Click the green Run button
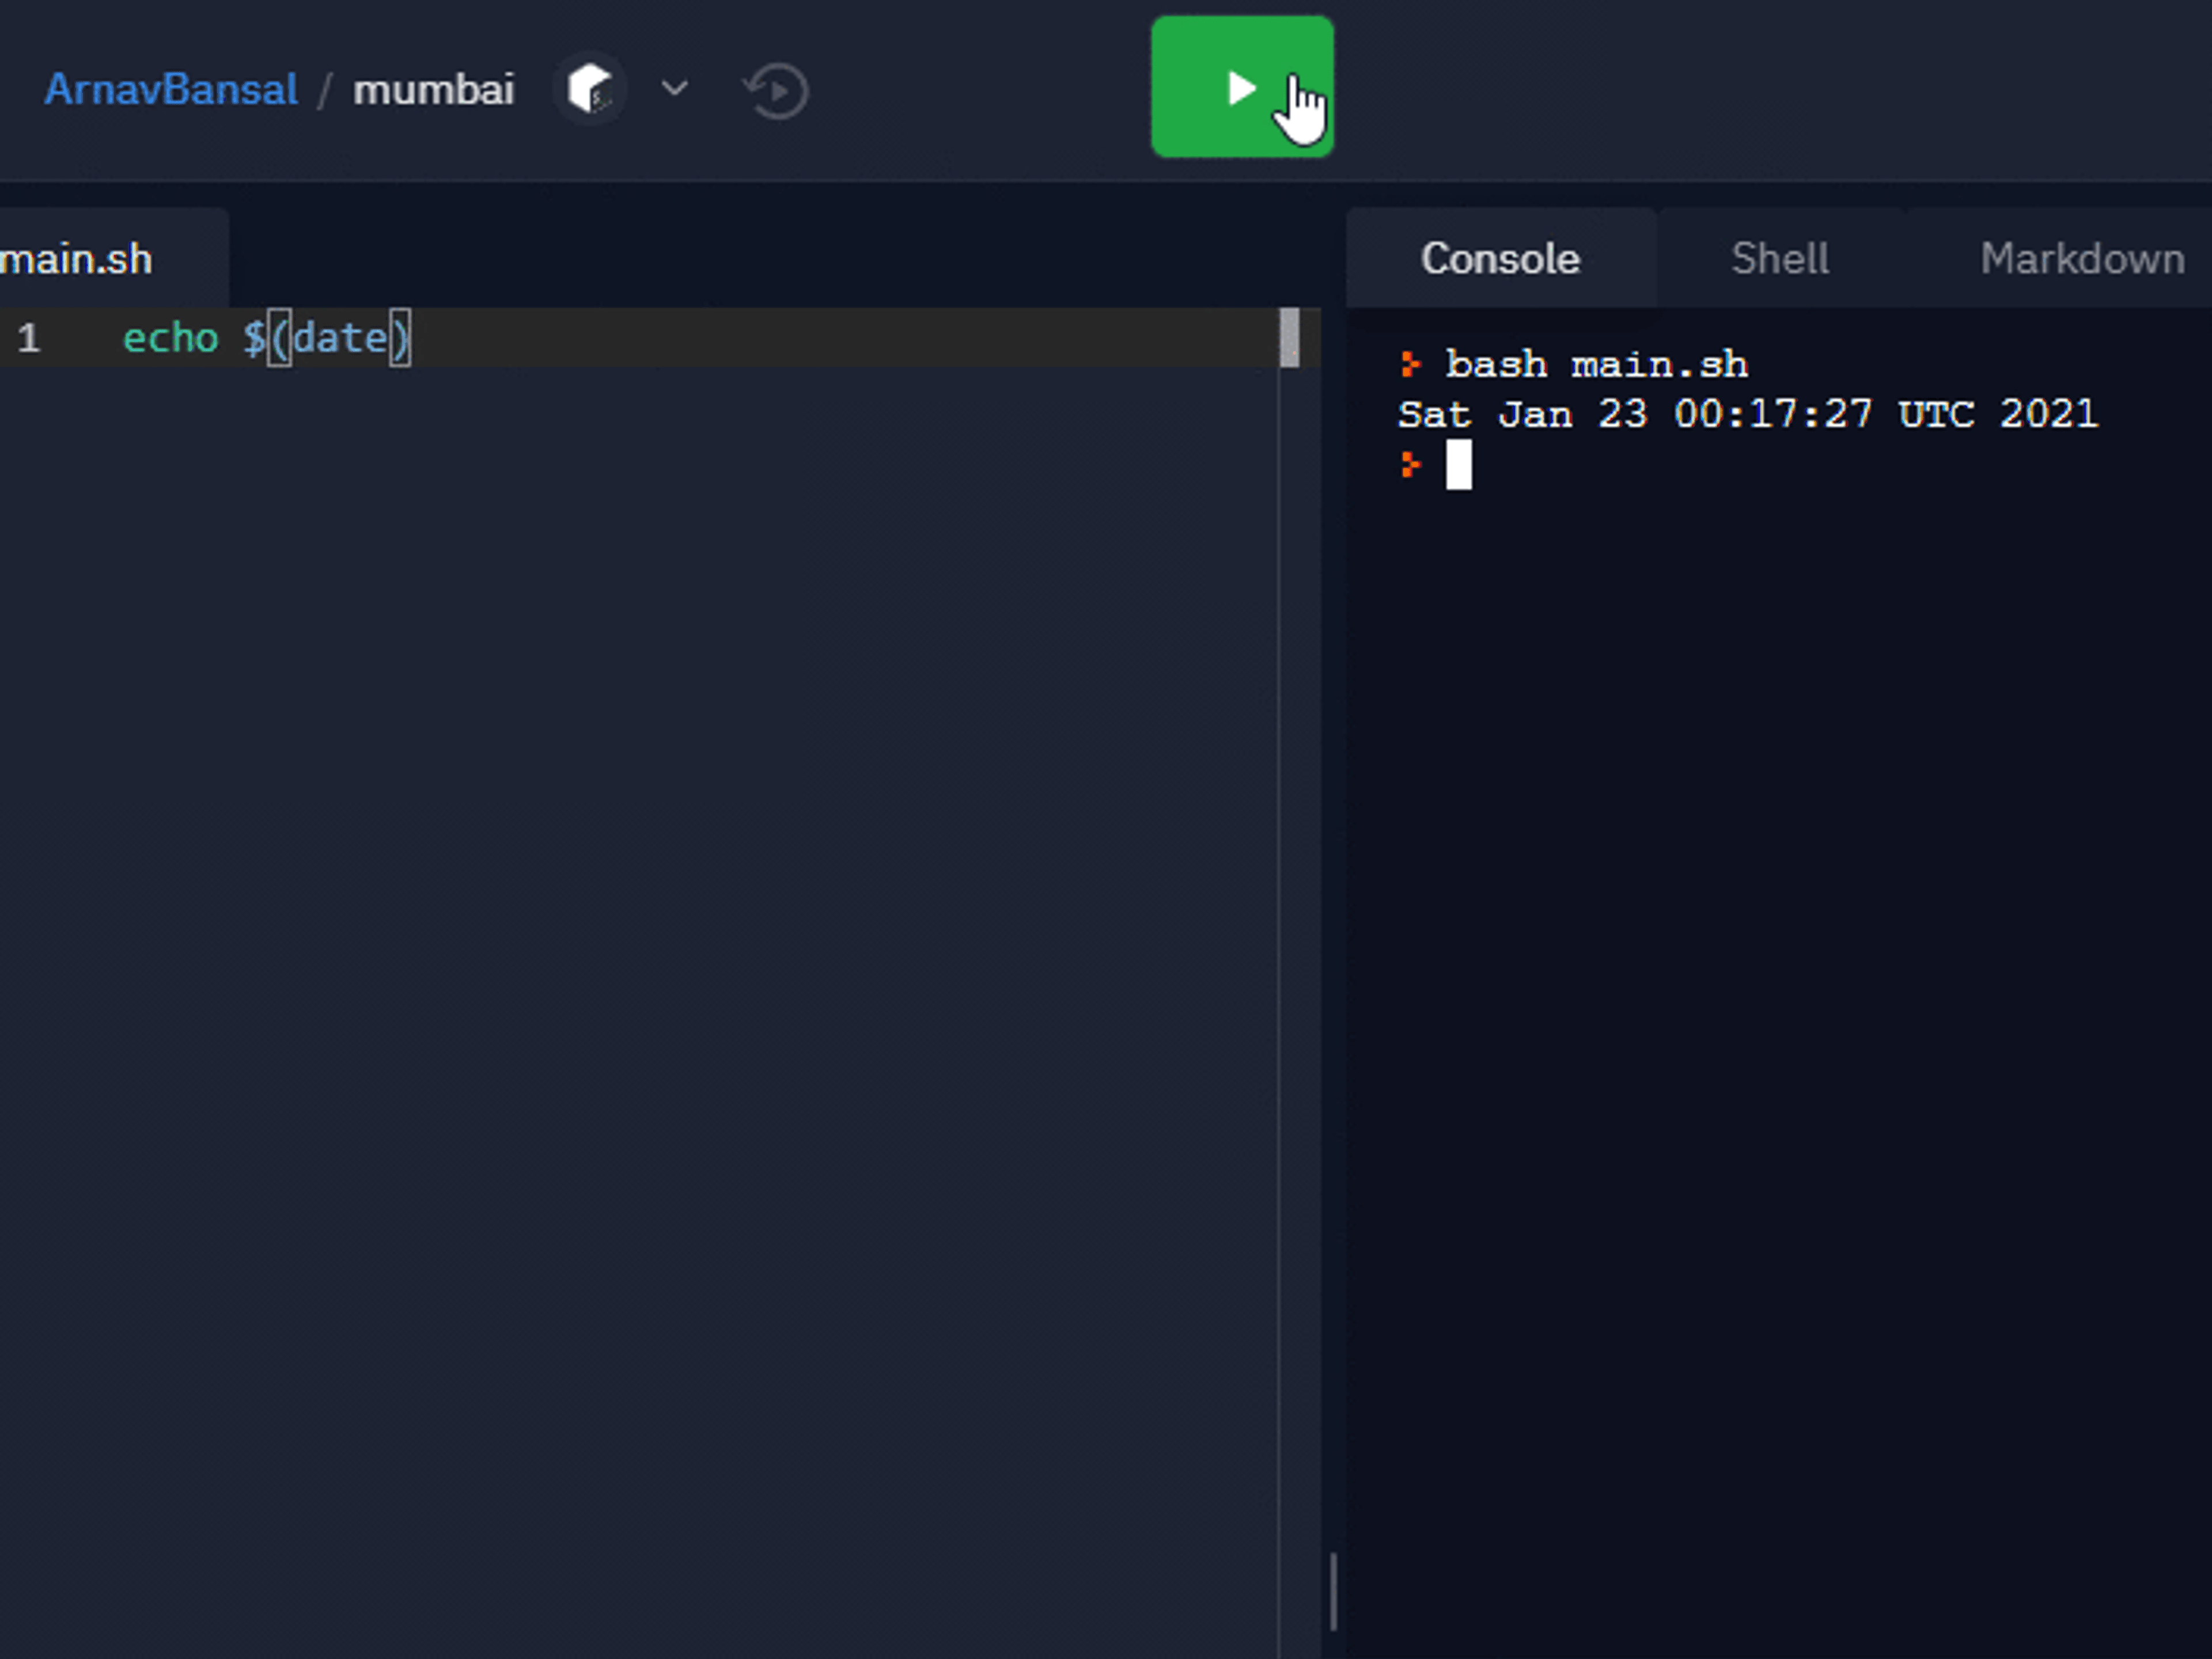2212x1659 pixels. pyautogui.click(x=1241, y=87)
